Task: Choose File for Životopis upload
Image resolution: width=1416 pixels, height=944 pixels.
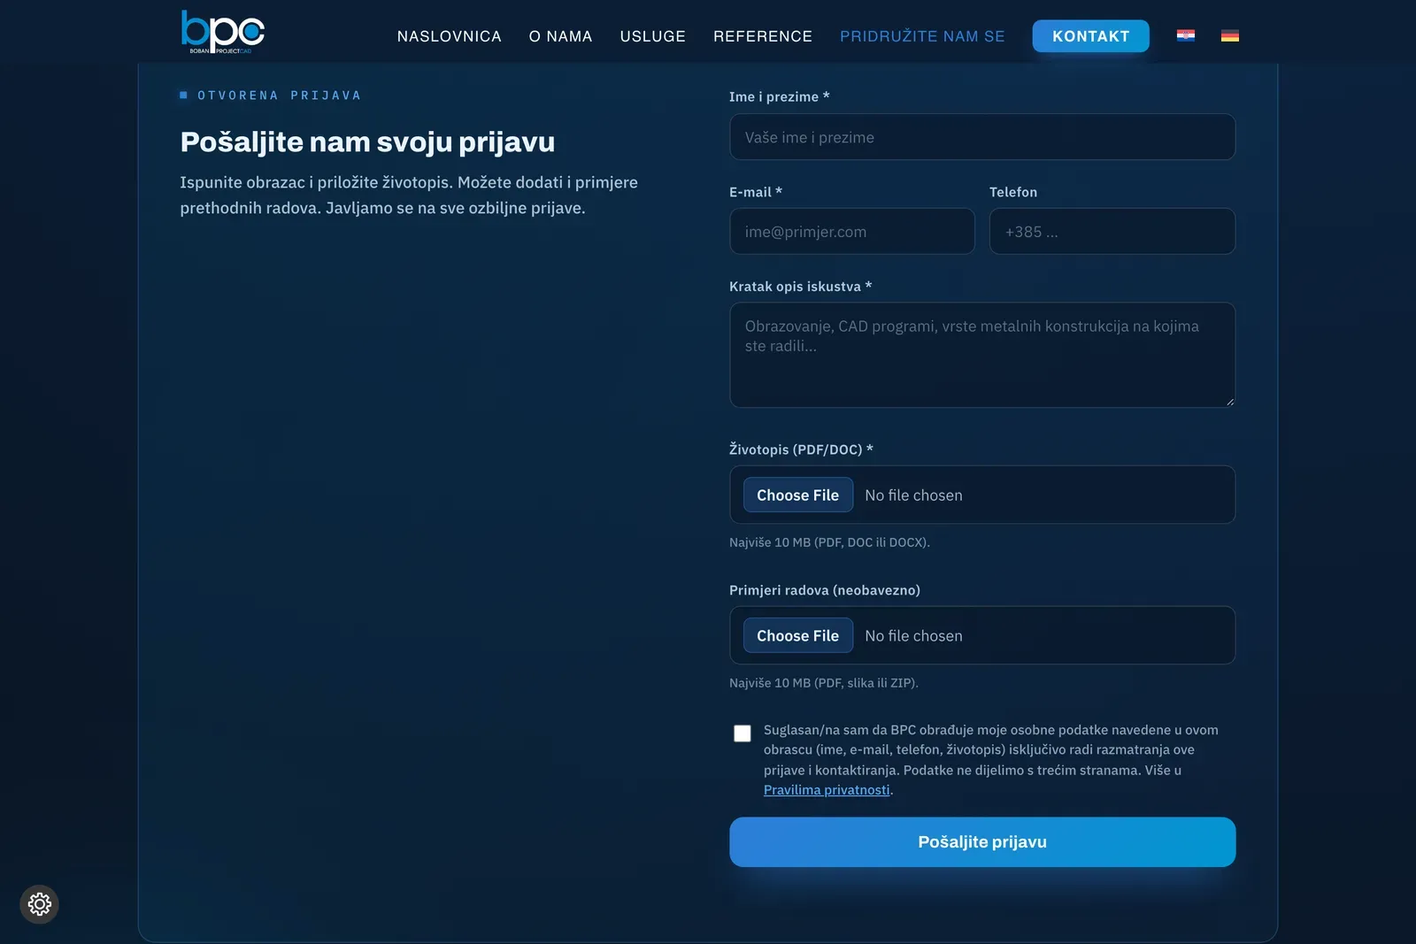Action: tap(798, 495)
